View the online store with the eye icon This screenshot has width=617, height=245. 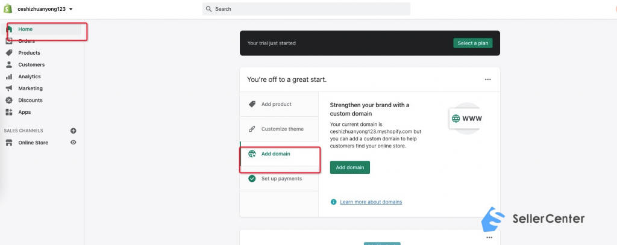tap(73, 142)
